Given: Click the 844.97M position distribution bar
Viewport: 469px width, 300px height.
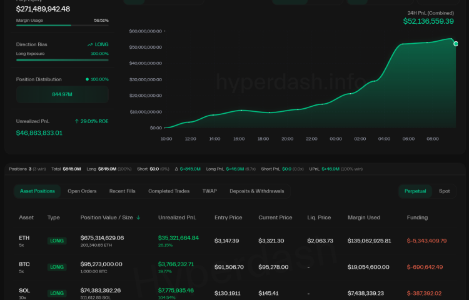Looking at the screenshot, I should click(63, 94).
